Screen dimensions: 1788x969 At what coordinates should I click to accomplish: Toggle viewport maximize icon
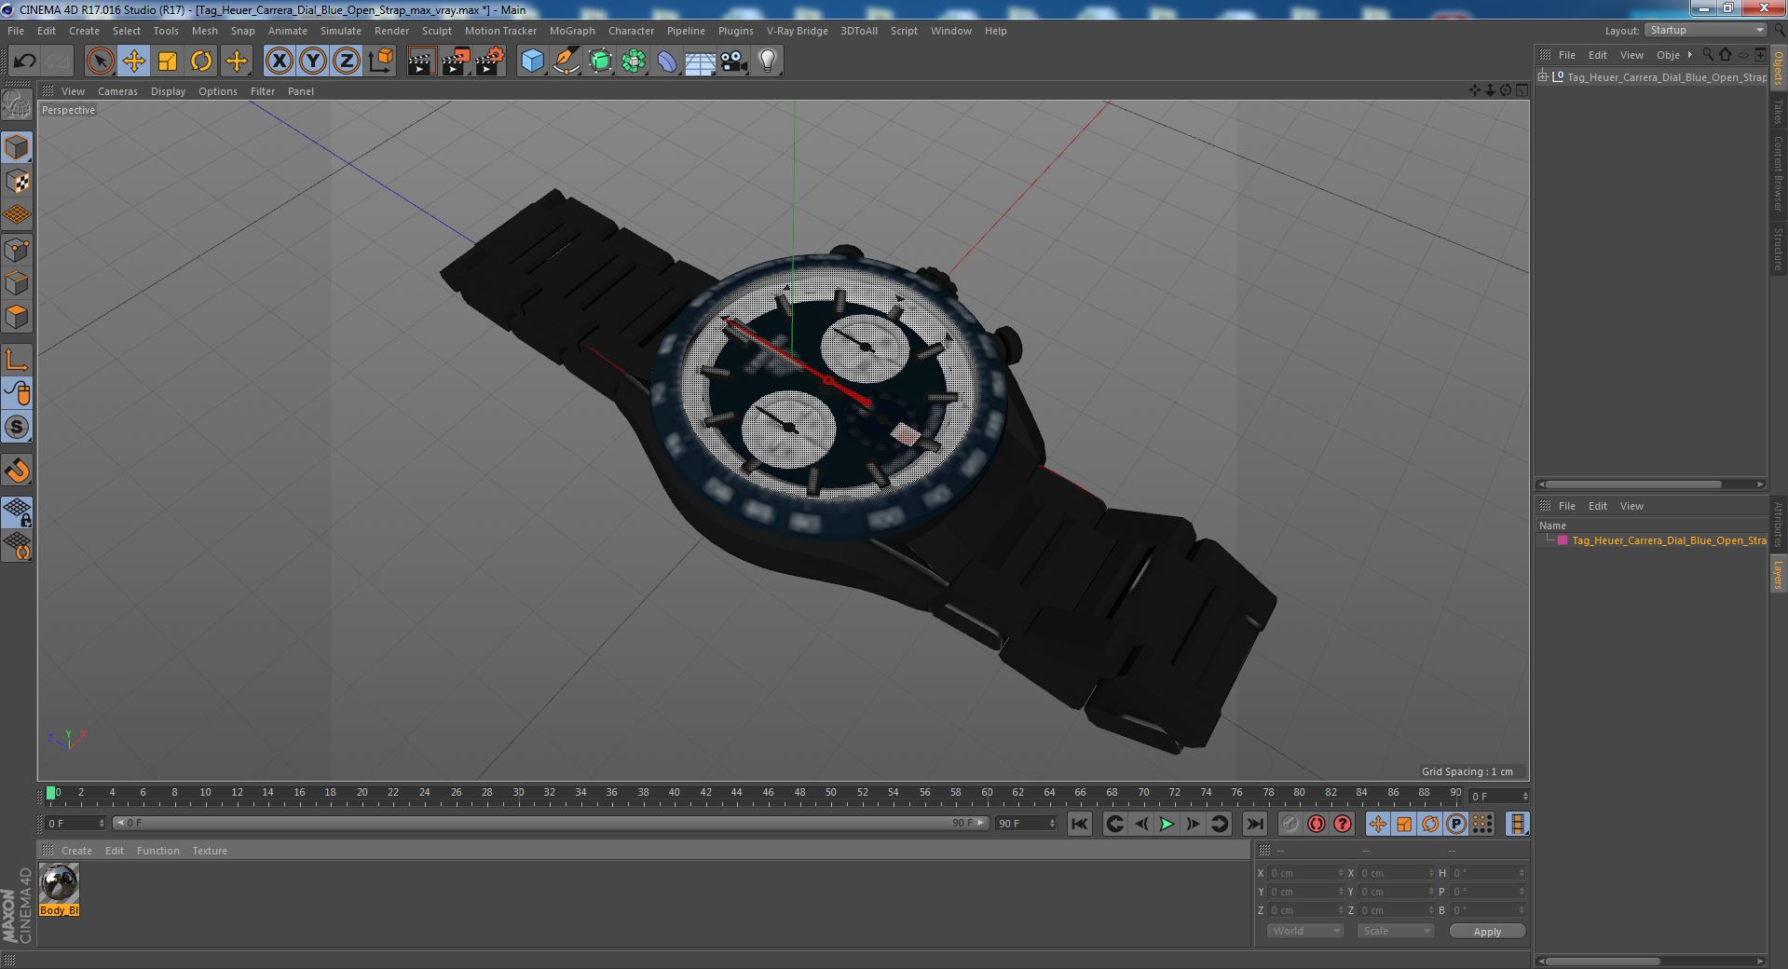click(x=1522, y=90)
